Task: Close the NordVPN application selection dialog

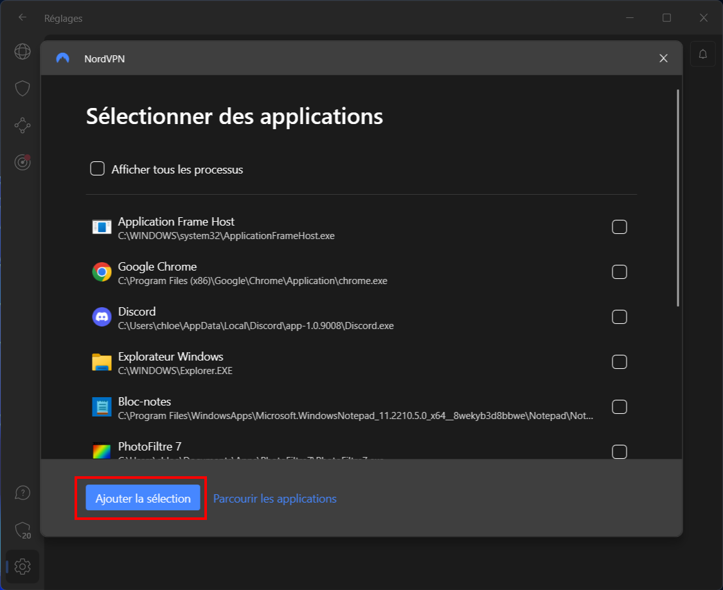Action: coord(663,58)
